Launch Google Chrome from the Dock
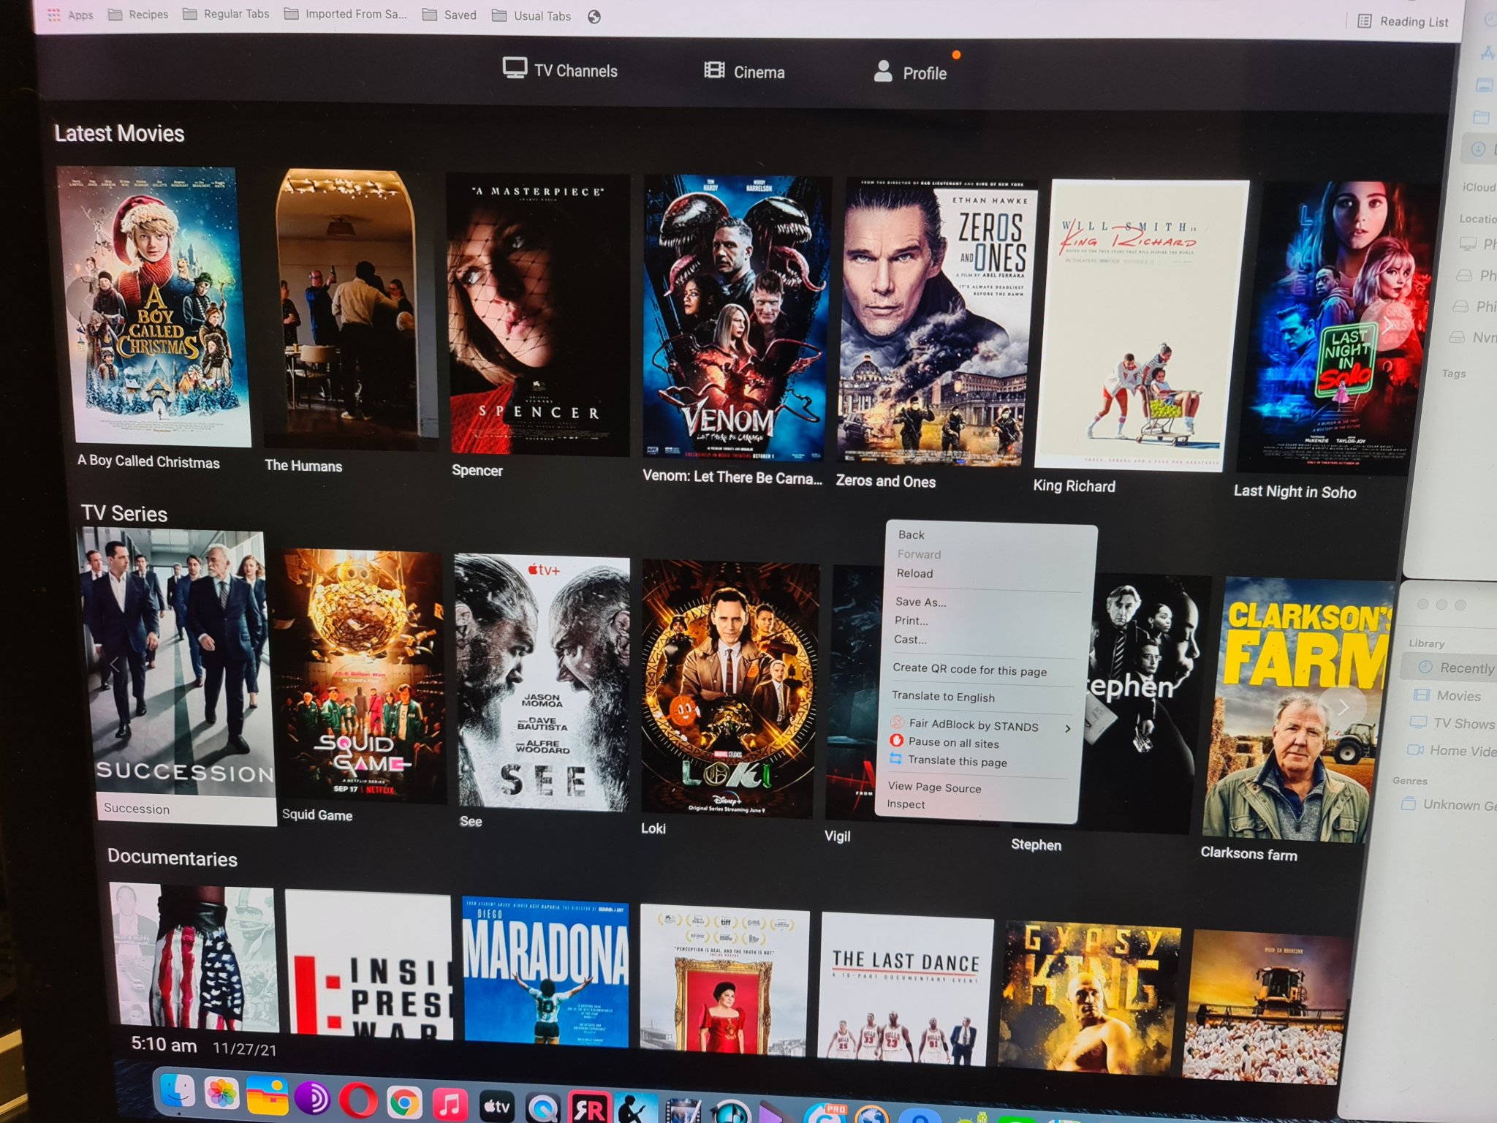The height and width of the screenshot is (1123, 1497). (403, 1103)
